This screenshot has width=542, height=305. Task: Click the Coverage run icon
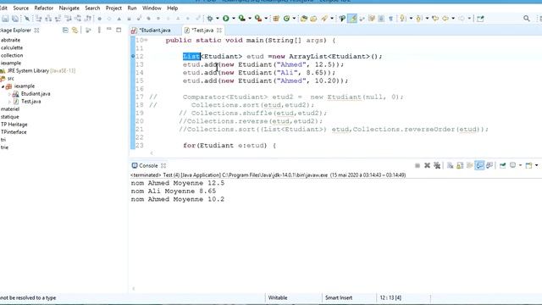click(242, 19)
